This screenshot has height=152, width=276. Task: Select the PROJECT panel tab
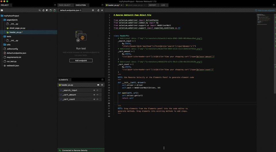pos(5,5)
